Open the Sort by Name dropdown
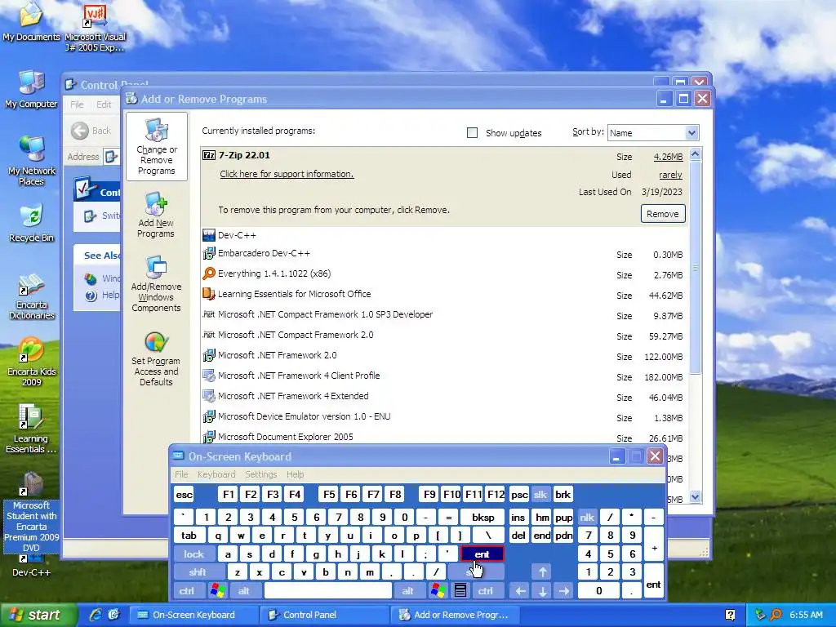This screenshot has height=627, width=836. pos(653,133)
